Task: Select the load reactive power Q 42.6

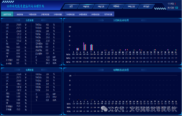Action: point(48,60)
